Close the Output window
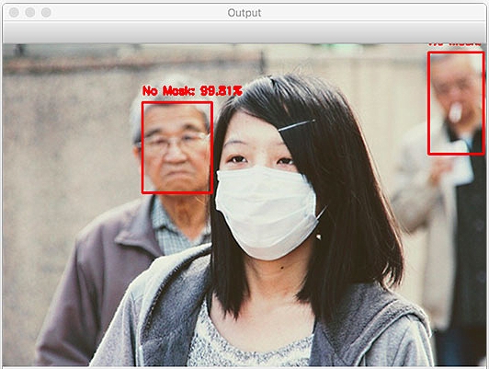489x369 pixels. pos(14,13)
